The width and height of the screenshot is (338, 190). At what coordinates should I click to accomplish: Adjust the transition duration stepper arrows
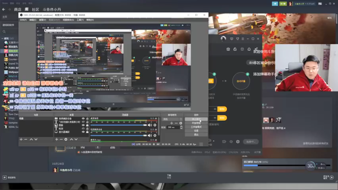coord(181,128)
